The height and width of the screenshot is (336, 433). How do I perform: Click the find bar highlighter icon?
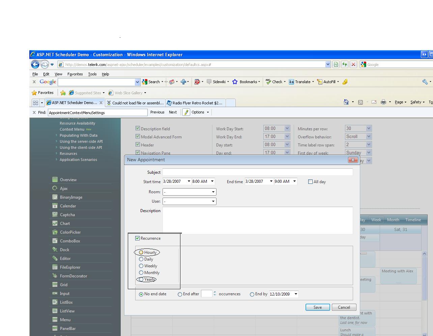pos(186,112)
